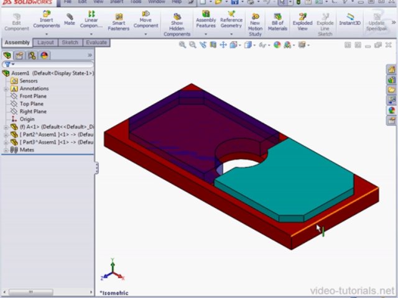
Task: Open DisplayManager color wheel tab
Action: pos(44,55)
